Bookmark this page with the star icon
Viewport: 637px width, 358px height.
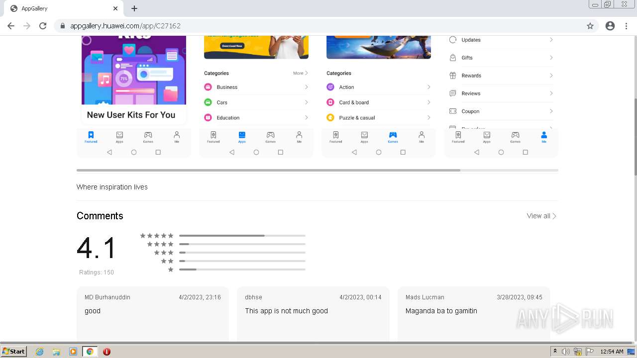point(590,26)
